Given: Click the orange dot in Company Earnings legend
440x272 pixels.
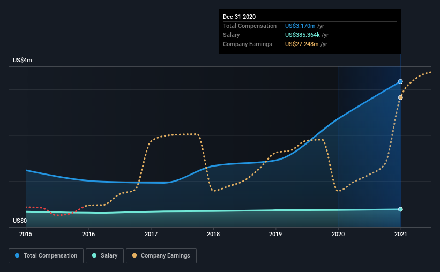Looking at the screenshot, I should tap(135, 255).
